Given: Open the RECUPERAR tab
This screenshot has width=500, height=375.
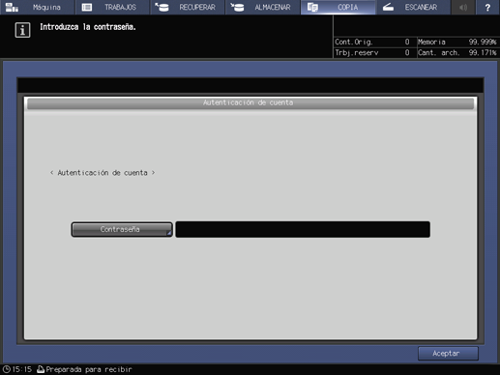Looking at the screenshot, I should point(188,7).
